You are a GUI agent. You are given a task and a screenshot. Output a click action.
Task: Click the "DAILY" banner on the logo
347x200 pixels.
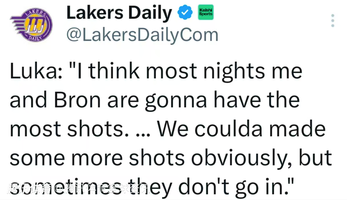tap(33, 38)
